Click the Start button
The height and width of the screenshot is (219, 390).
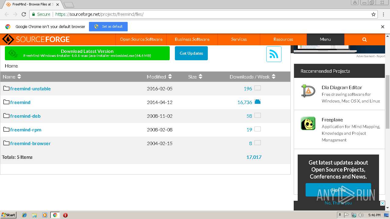(9, 215)
